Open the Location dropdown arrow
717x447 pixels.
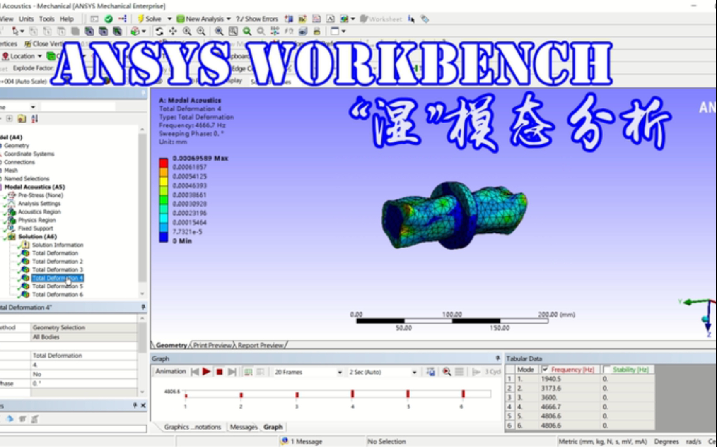coord(39,56)
